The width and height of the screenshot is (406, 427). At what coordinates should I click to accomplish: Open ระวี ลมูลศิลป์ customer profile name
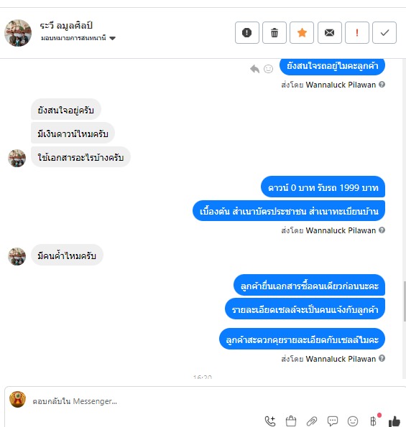coord(66,26)
